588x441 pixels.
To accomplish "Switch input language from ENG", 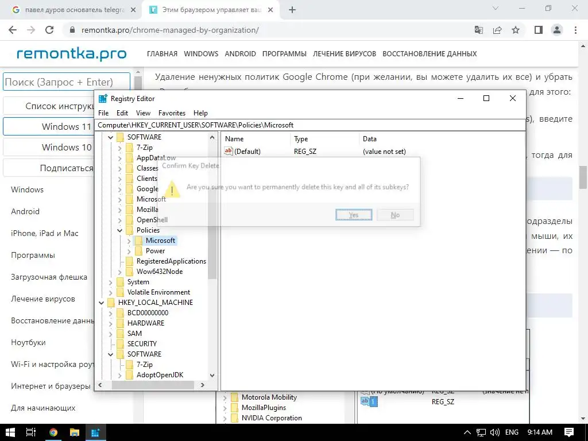I will 512,432.
